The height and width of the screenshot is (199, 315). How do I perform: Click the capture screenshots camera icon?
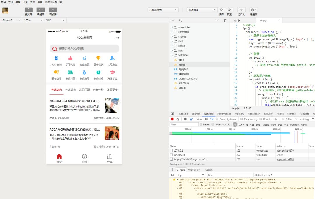point(185,119)
